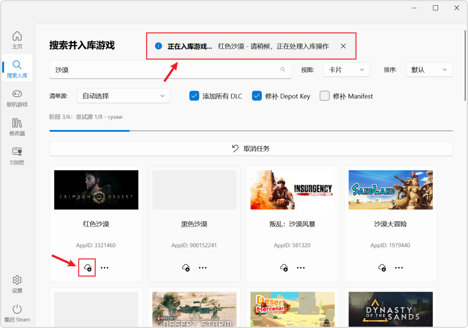Click Desert Mercenary Corps thumbnail

pos(292,309)
